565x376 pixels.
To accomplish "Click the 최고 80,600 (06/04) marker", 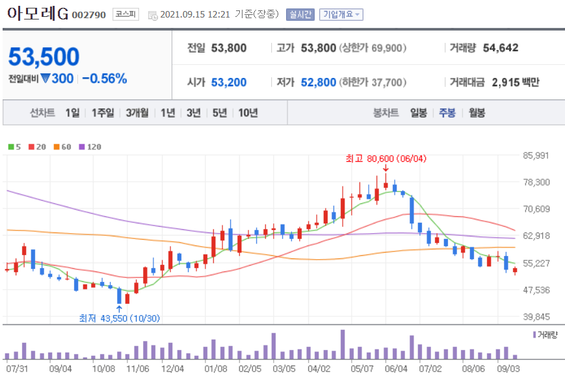I will [x=386, y=158].
